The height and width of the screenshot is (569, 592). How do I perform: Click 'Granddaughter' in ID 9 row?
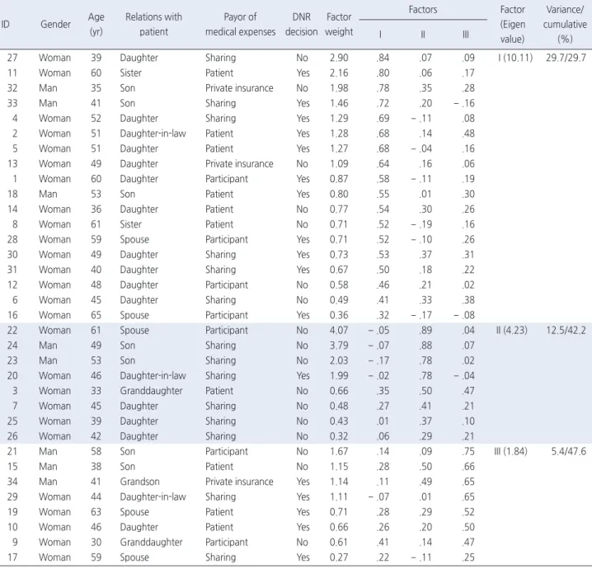click(151, 542)
